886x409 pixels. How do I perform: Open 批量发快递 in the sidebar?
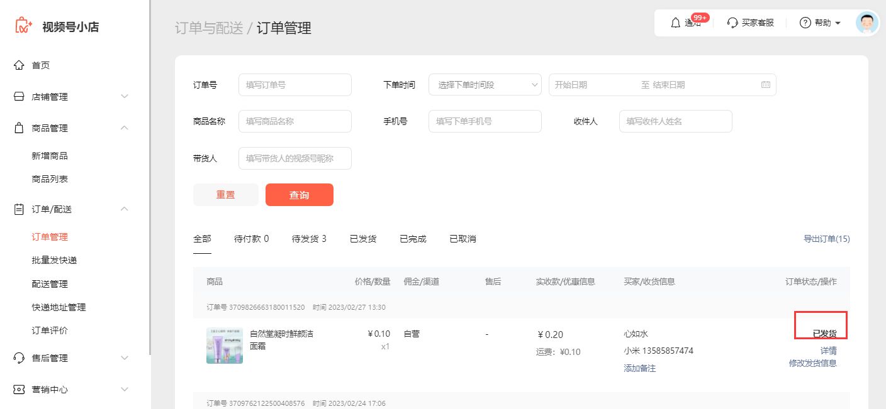[x=54, y=260]
